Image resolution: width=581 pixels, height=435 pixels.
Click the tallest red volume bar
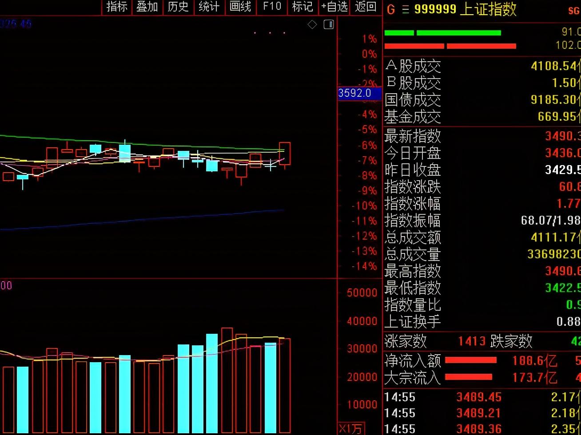227,381
